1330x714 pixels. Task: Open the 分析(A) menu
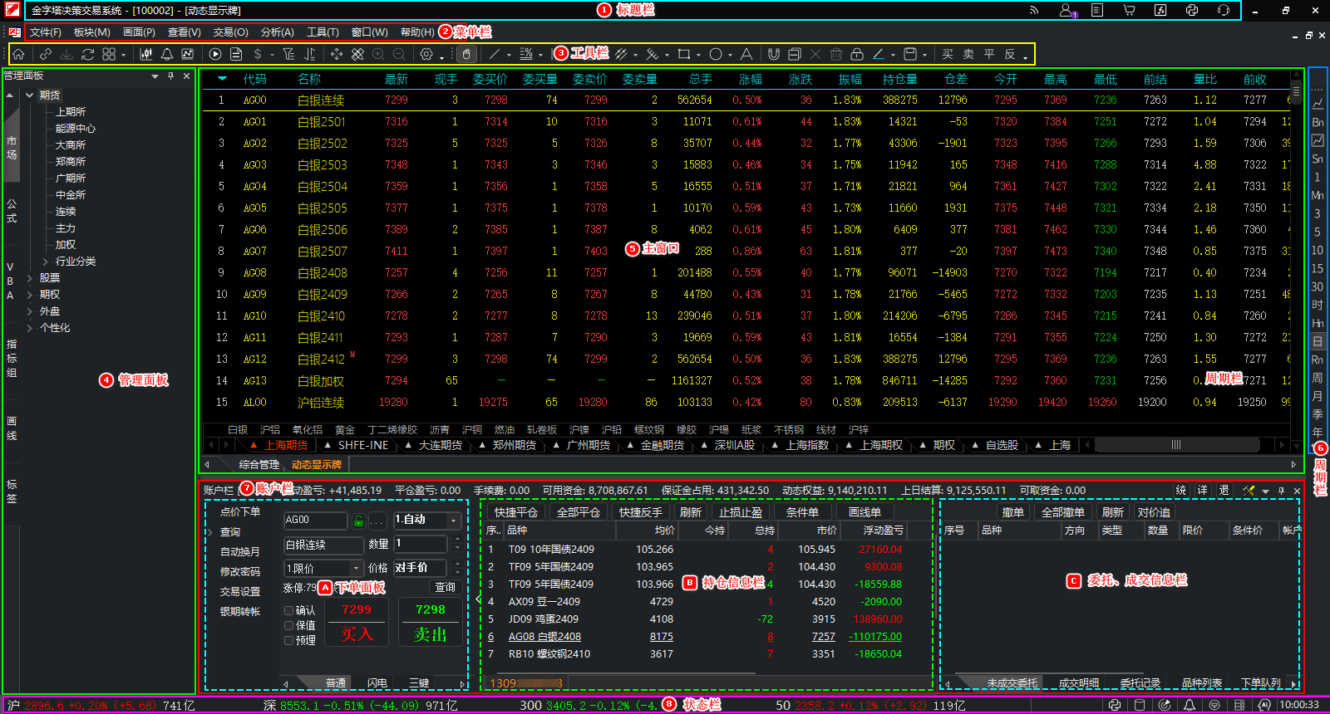[x=277, y=32]
